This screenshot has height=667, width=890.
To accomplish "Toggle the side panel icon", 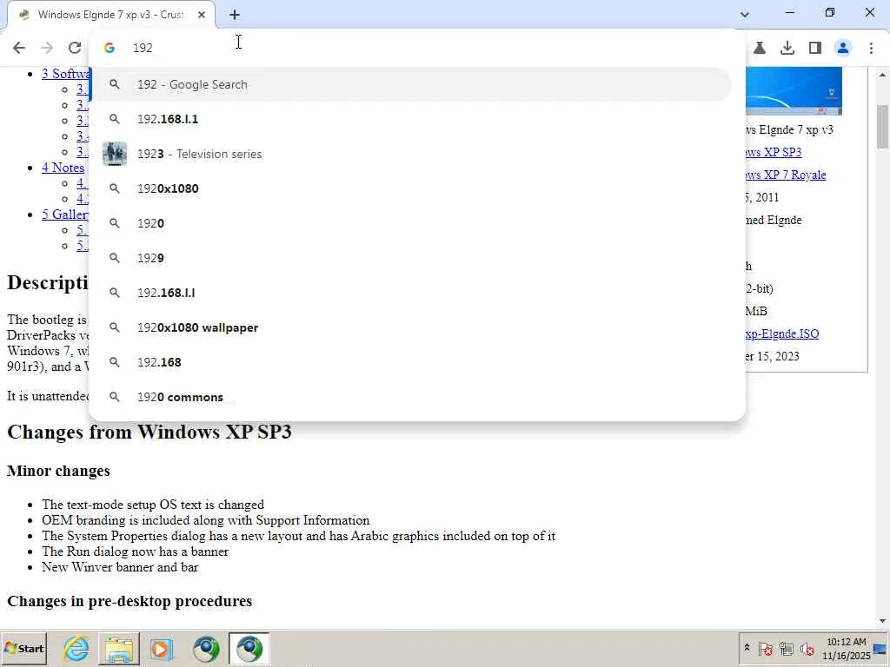I will pos(815,49).
